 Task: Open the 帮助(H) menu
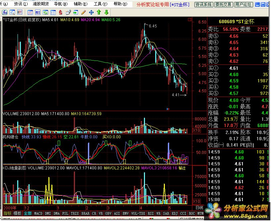[x=120, y=4]
